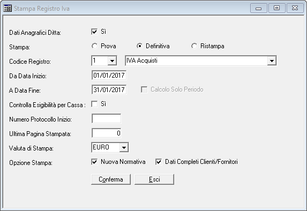Click the Ultima Pagina Stampata field
The height and width of the screenshot is (211, 307).
pyautogui.click(x=106, y=133)
